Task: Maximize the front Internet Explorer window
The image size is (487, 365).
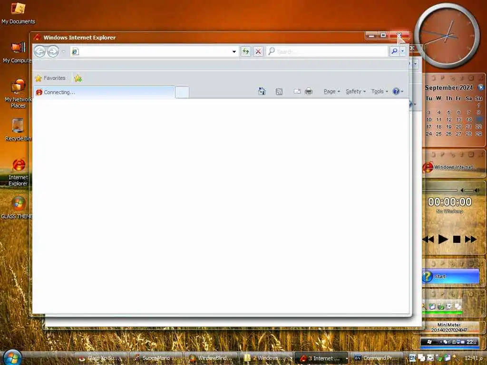Action: pyautogui.click(x=383, y=35)
